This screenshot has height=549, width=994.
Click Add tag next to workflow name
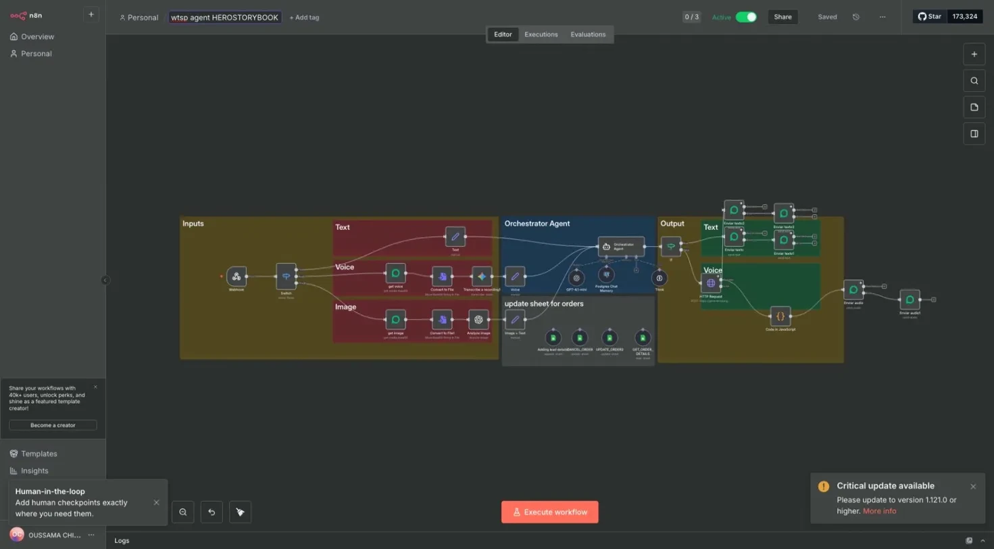point(304,18)
